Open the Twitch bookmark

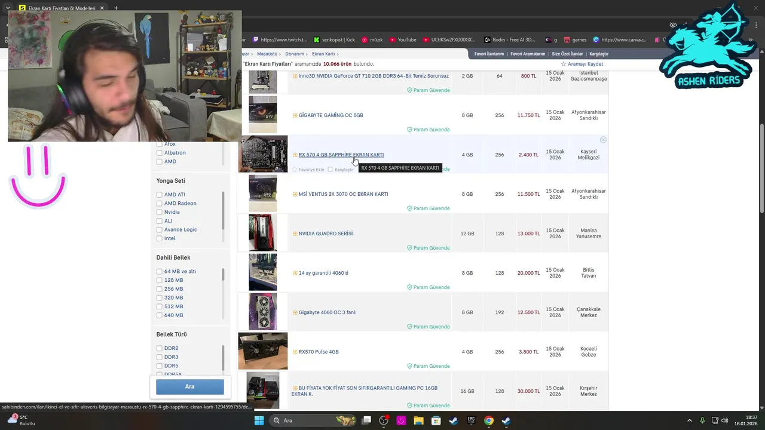click(280, 39)
